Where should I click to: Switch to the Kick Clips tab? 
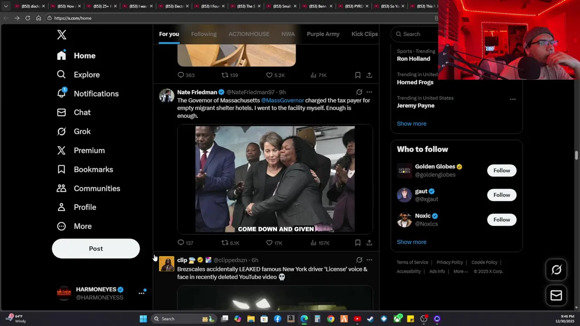point(365,34)
